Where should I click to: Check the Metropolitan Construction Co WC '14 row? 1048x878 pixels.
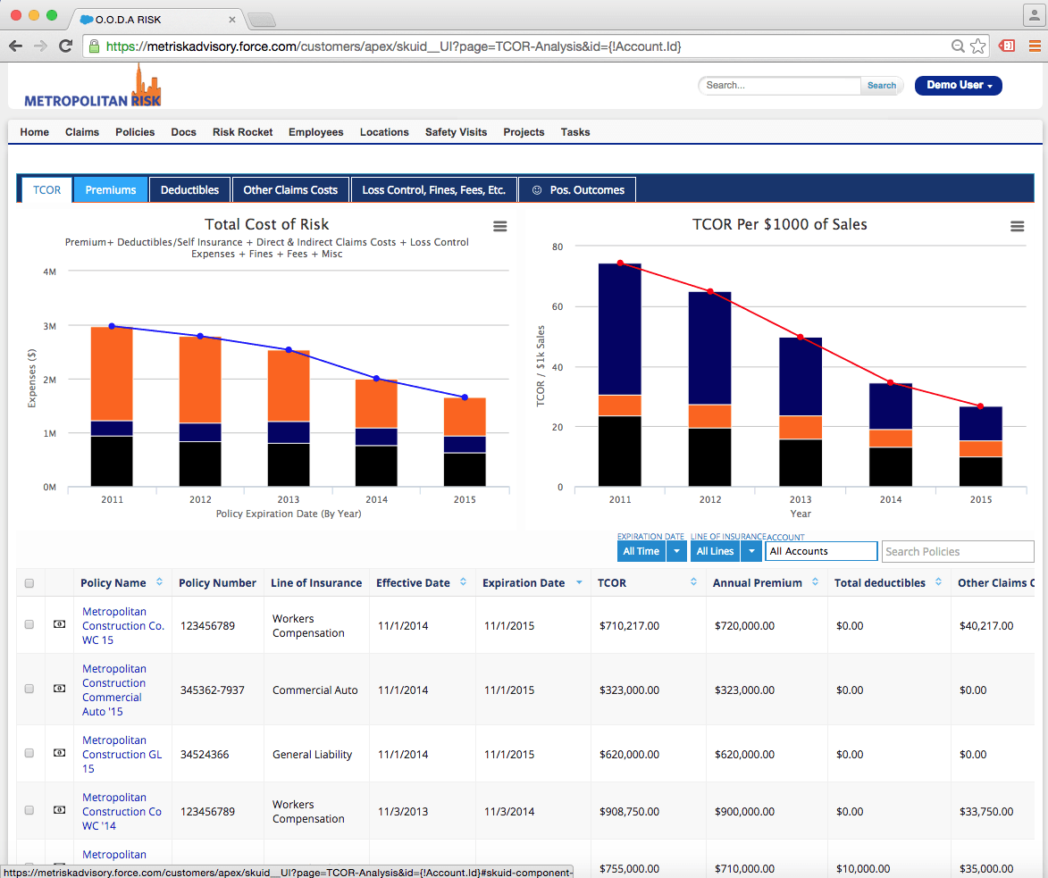point(29,810)
